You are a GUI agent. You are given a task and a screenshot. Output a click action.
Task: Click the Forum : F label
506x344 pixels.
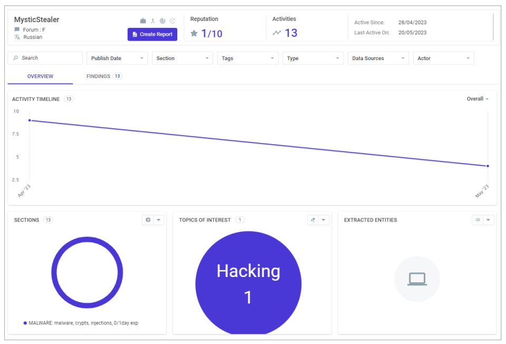(x=34, y=30)
